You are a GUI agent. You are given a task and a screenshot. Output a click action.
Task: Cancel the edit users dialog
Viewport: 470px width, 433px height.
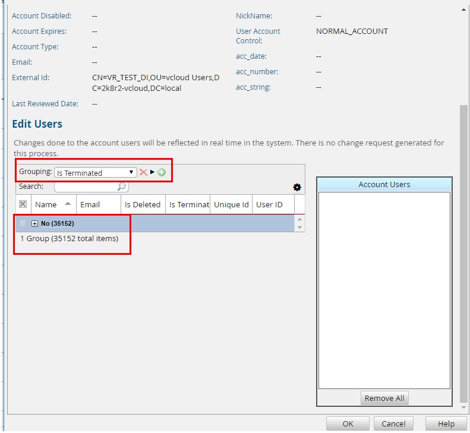click(393, 423)
